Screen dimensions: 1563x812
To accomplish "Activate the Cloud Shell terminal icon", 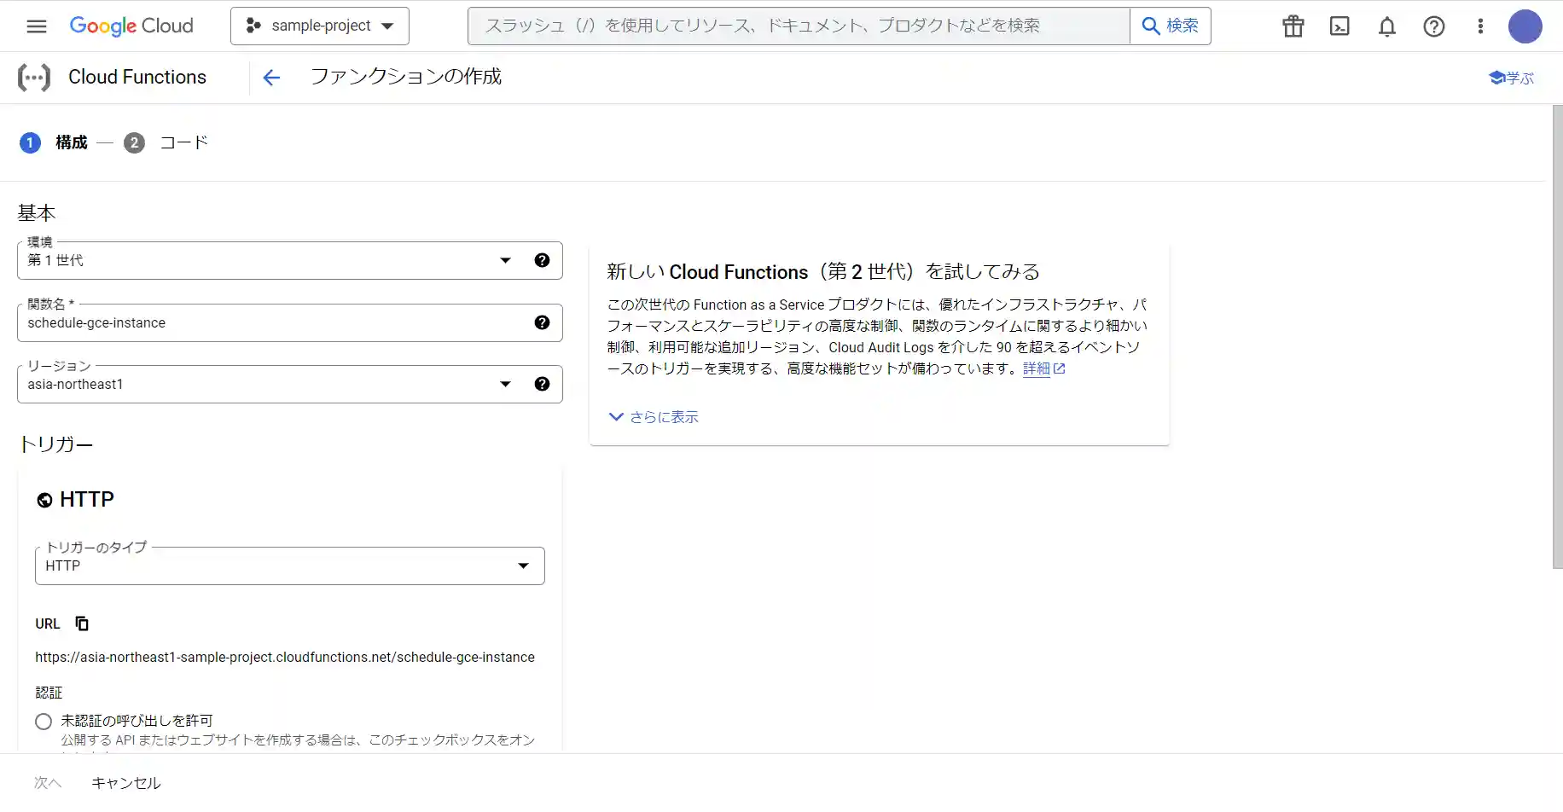I will pyautogui.click(x=1340, y=26).
